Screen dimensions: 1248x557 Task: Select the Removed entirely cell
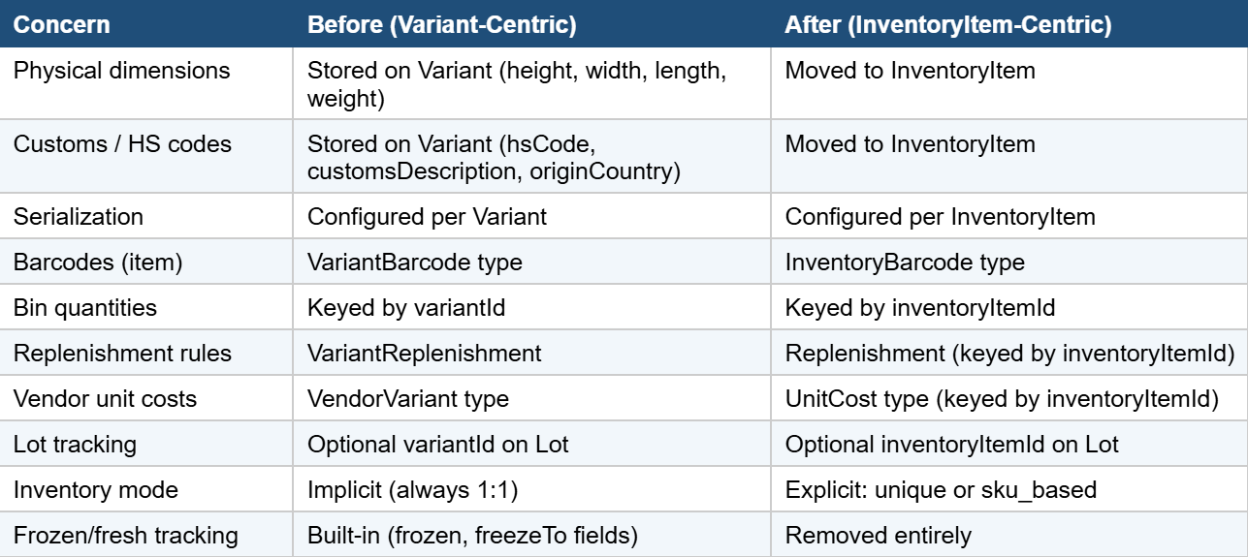click(x=1009, y=534)
